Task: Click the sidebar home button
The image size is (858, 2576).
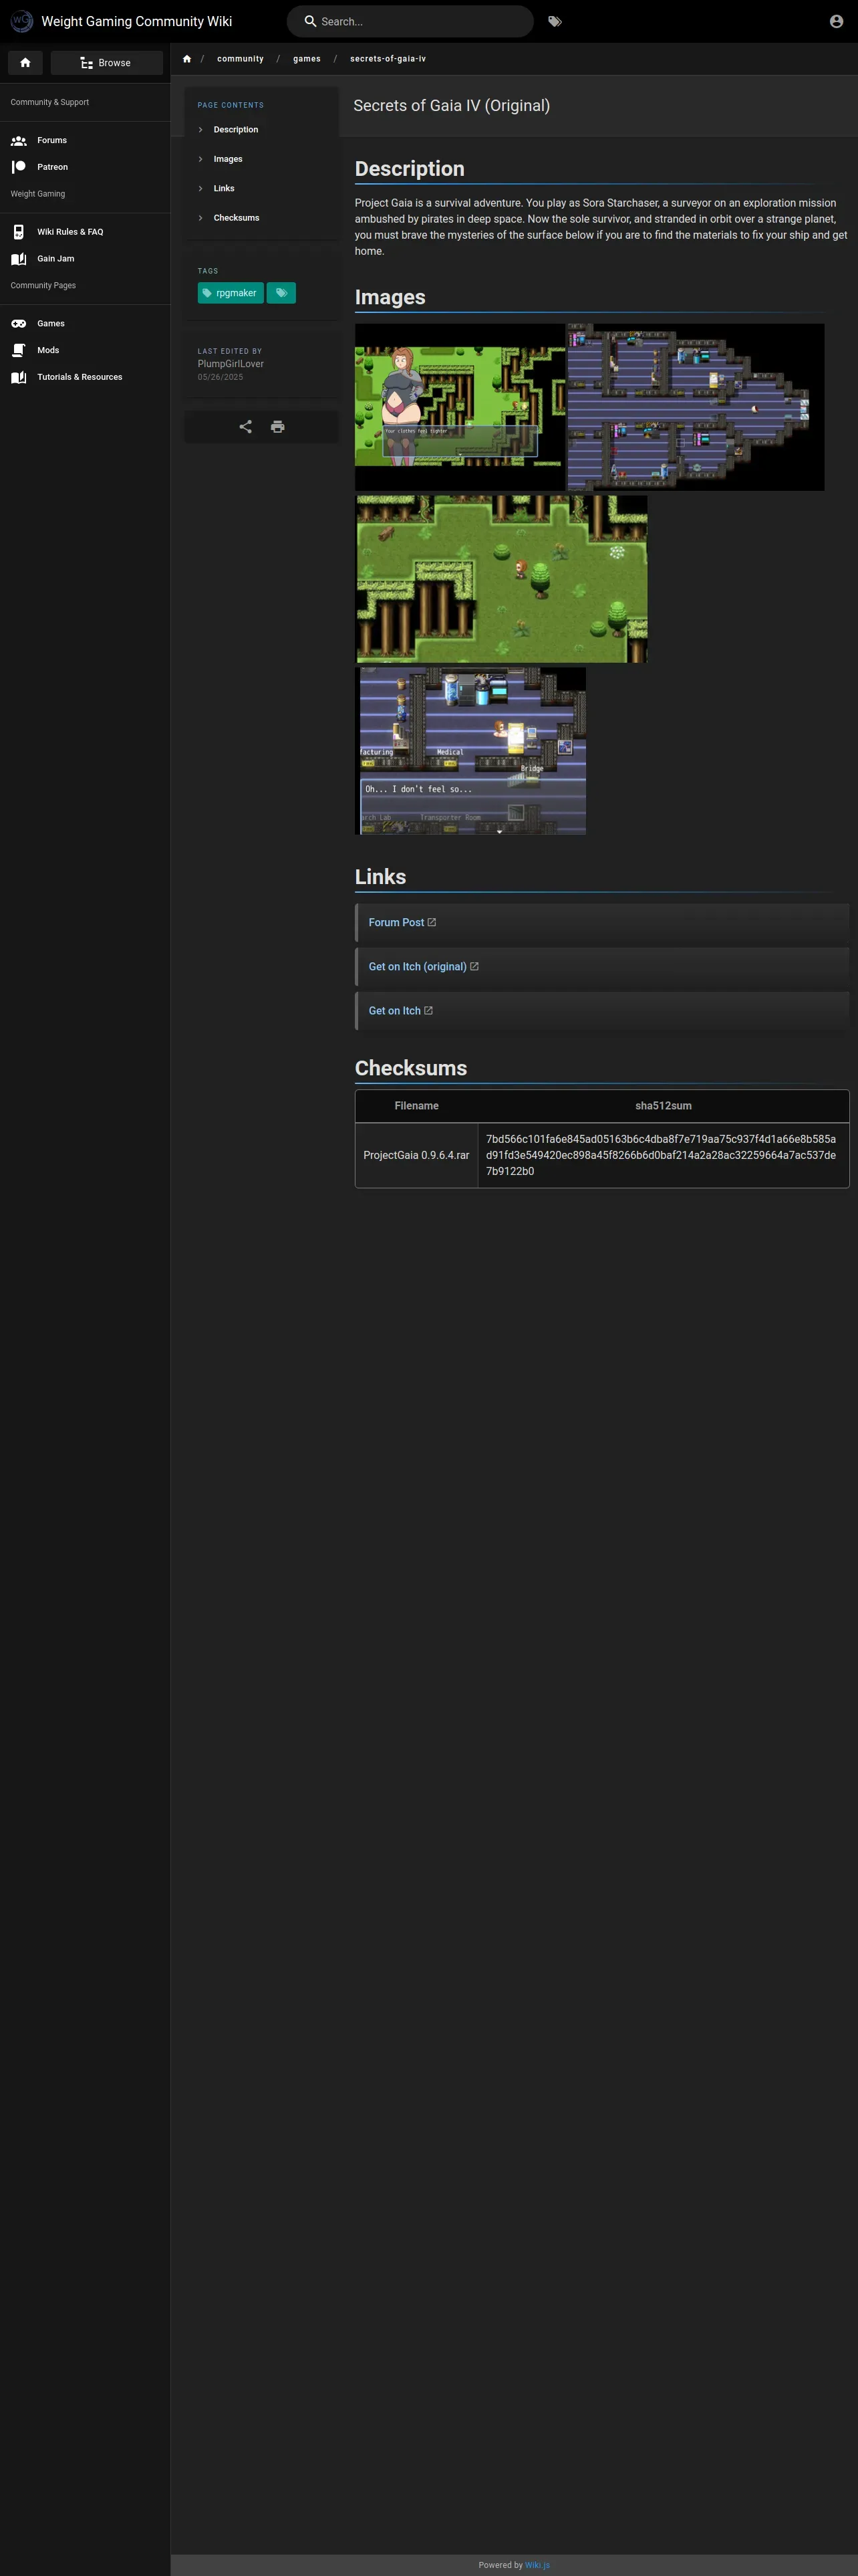Action: [x=25, y=62]
